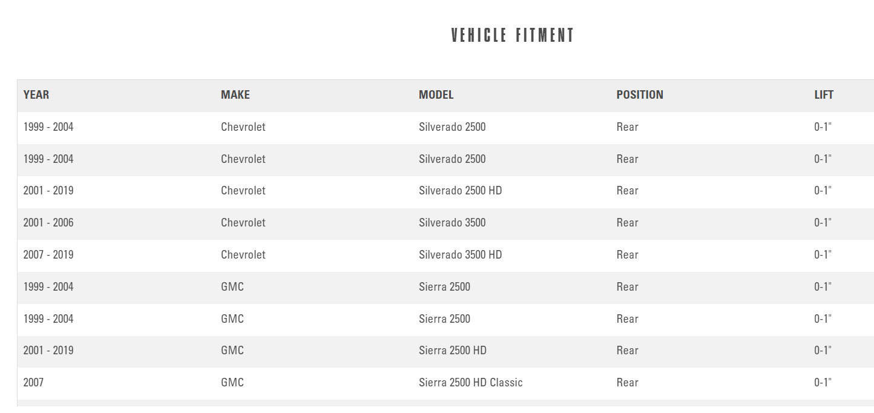874x413 pixels.
Task: Select GMC in the Sierra 2500 HD Classic row
Action: pos(232,383)
